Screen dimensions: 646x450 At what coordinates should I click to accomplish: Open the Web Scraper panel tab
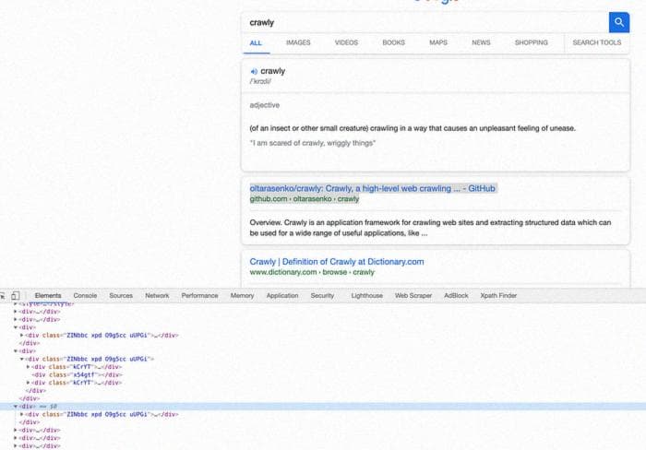pyautogui.click(x=413, y=296)
